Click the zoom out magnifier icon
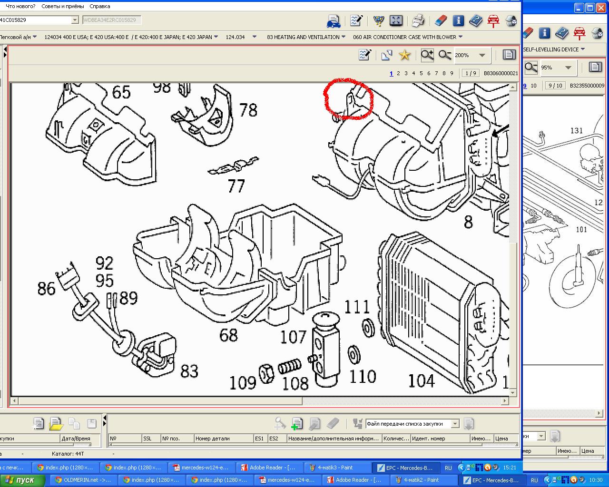This screenshot has width=609, height=487. [445, 55]
